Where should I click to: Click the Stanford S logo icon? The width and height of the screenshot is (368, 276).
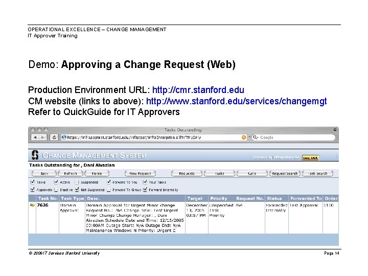pyautogui.click(x=35, y=155)
